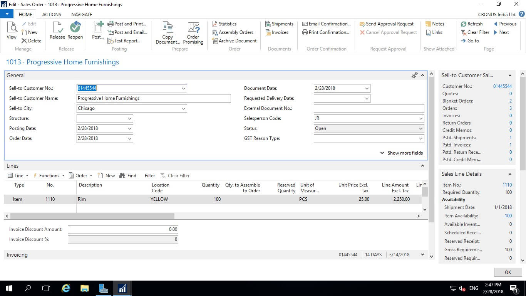Expand Show more fields

point(401,153)
